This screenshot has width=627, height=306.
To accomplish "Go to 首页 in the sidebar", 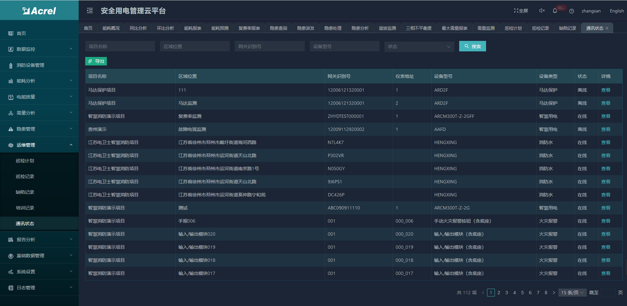I will (x=21, y=33).
